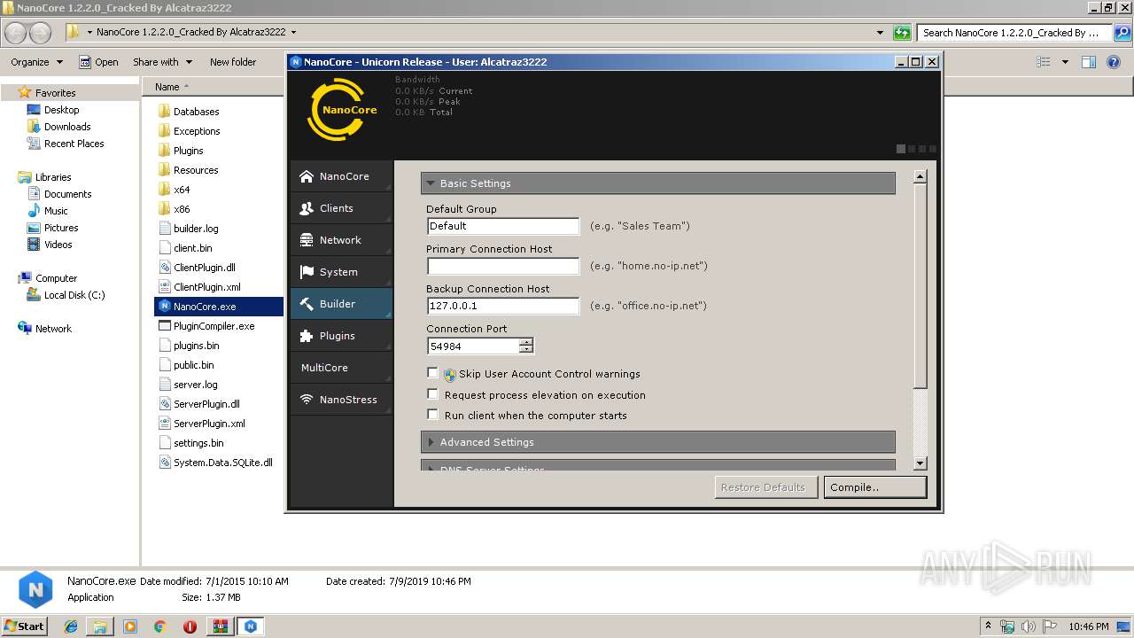The image size is (1134, 638).
Task: Collapse the Basic Settings section
Action: (x=658, y=183)
